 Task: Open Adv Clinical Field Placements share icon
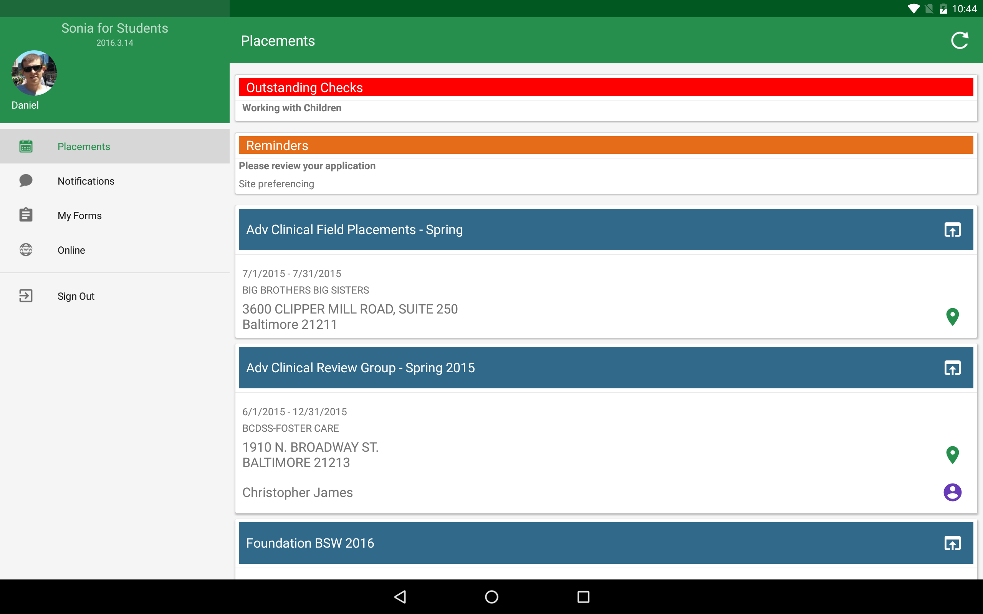[x=952, y=230]
